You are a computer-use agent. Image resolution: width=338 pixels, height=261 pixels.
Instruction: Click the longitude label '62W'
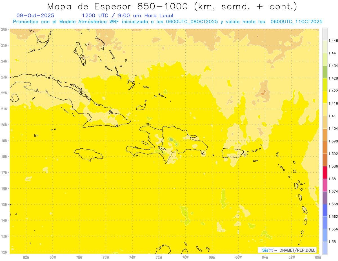pyautogui.click(x=292, y=257)
